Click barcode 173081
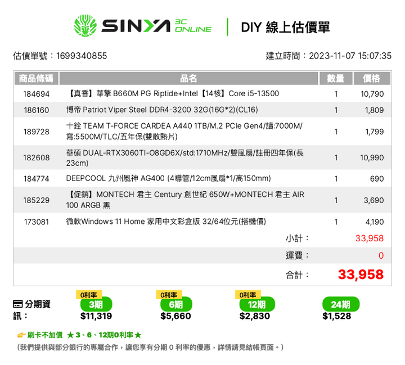The width and height of the screenshot is (405, 365). point(36,222)
